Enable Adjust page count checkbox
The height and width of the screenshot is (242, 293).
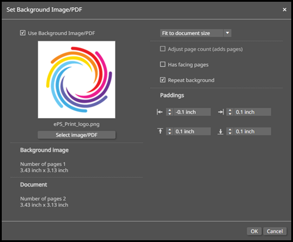[x=163, y=49]
